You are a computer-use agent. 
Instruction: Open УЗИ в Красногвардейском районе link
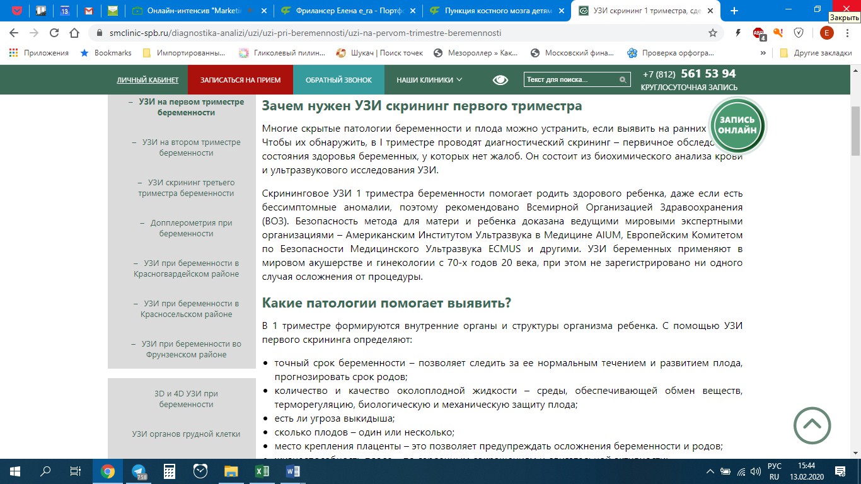[x=186, y=268]
